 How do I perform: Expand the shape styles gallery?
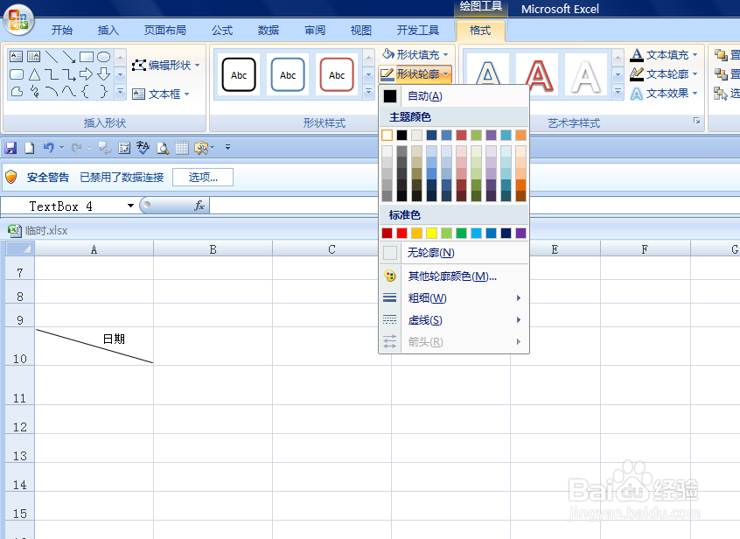[368, 92]
